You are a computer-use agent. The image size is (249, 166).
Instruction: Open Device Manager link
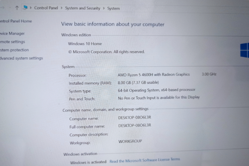[x=12, y=33]
